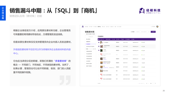Image resolution: width=170 pixels, height=95 pixels.
Task: Click 置顶 pin-to-top action in purple bar
Action: [122, 39]
